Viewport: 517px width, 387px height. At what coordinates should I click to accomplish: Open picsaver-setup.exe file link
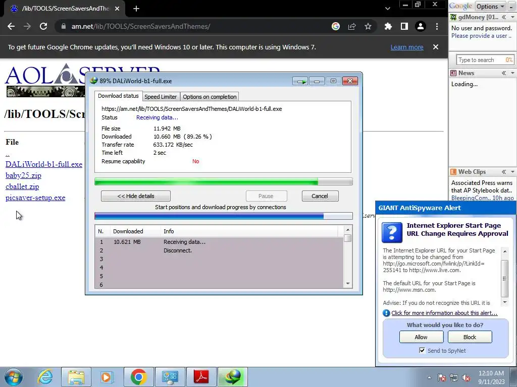click(35, 198)
